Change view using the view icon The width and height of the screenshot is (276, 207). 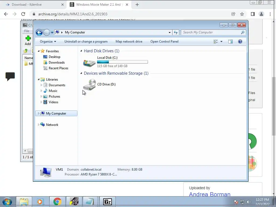[216, 42]
